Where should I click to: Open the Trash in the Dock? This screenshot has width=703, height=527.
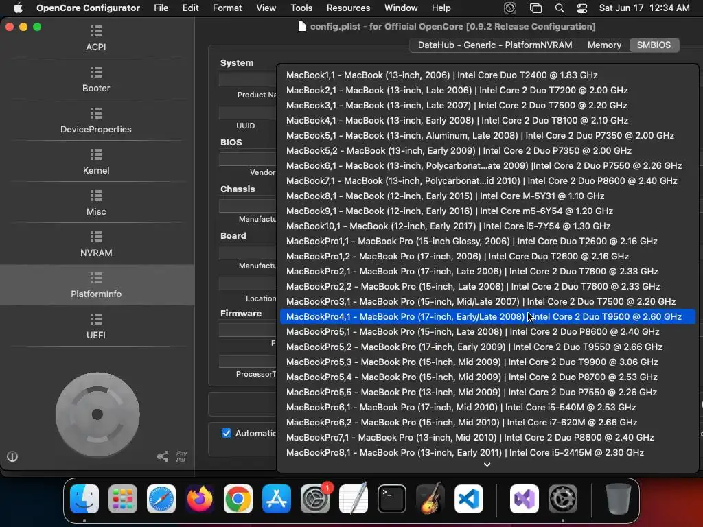619,499
